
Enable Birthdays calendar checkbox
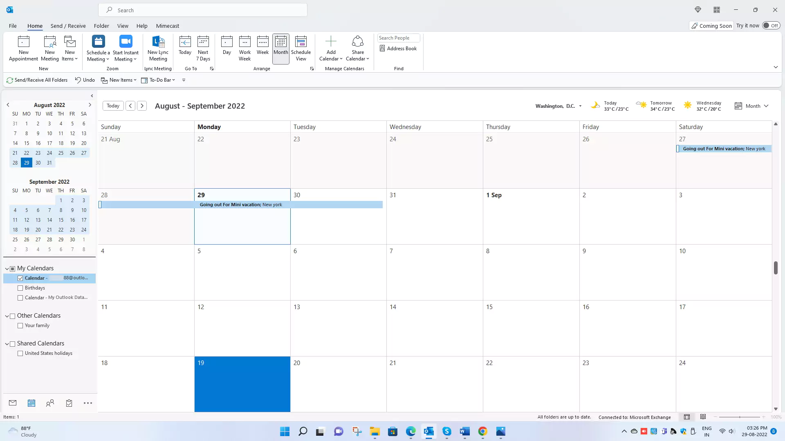pos(20,287)
